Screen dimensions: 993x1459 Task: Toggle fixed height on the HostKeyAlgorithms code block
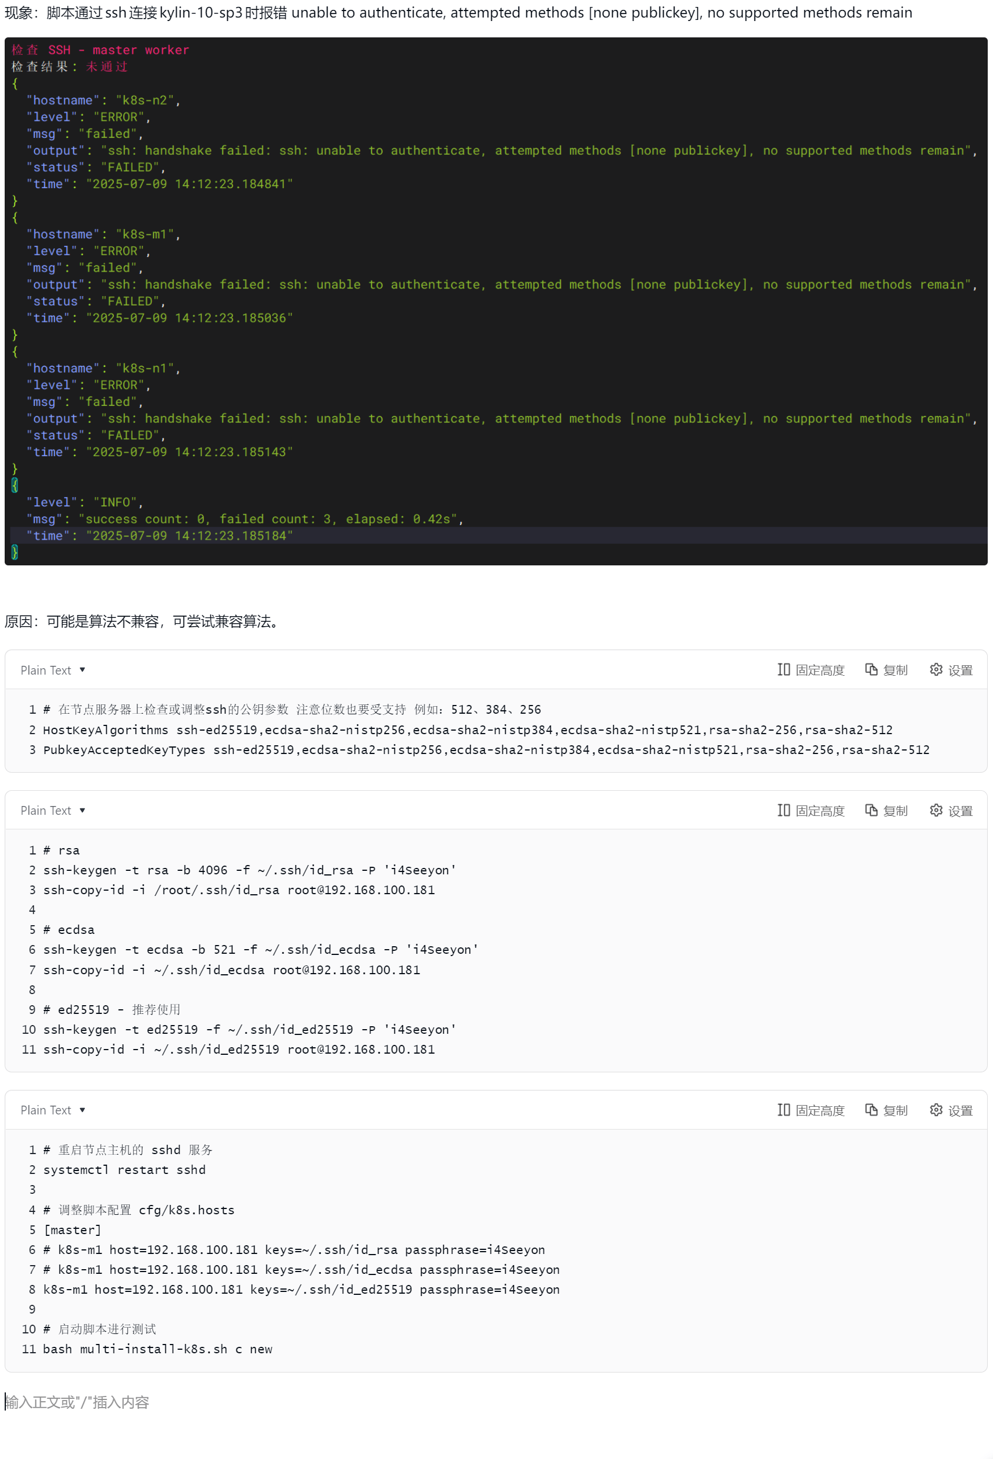pyautogui.click(x=810, y=670)
